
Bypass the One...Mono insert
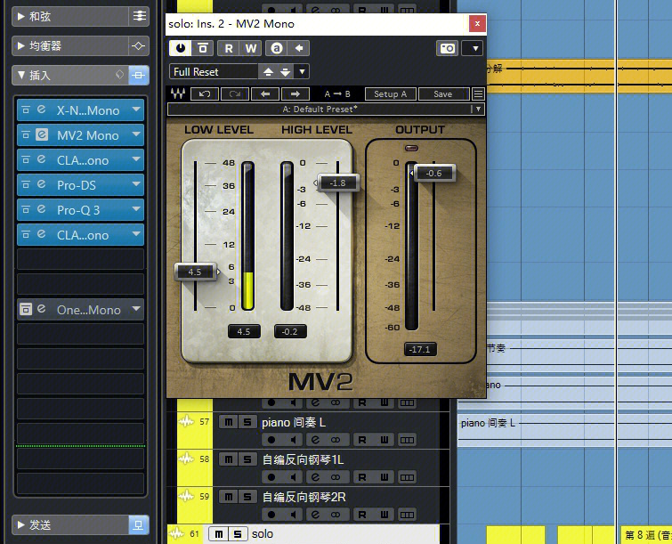(26, 309)
